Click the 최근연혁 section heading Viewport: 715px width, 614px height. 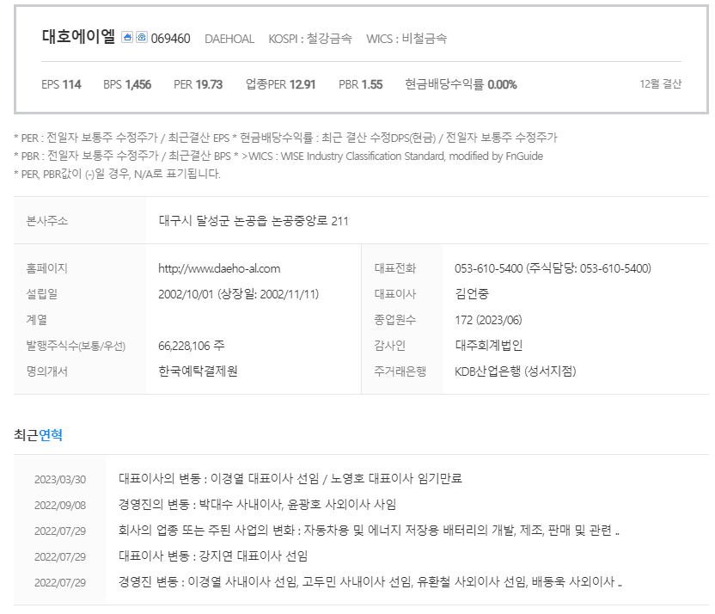point(39,435)
